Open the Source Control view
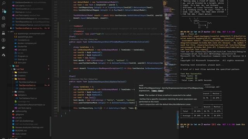248x139 pixels. 4,11
